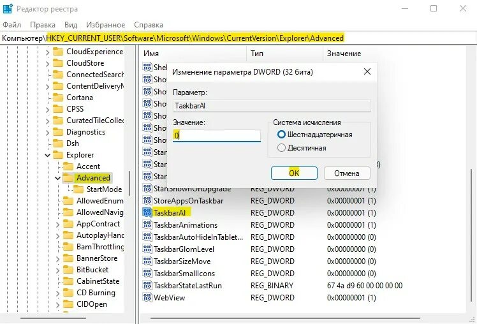Expand the ContentDeliveryManager tree node

pyautogui.click(x=47, y=87)
